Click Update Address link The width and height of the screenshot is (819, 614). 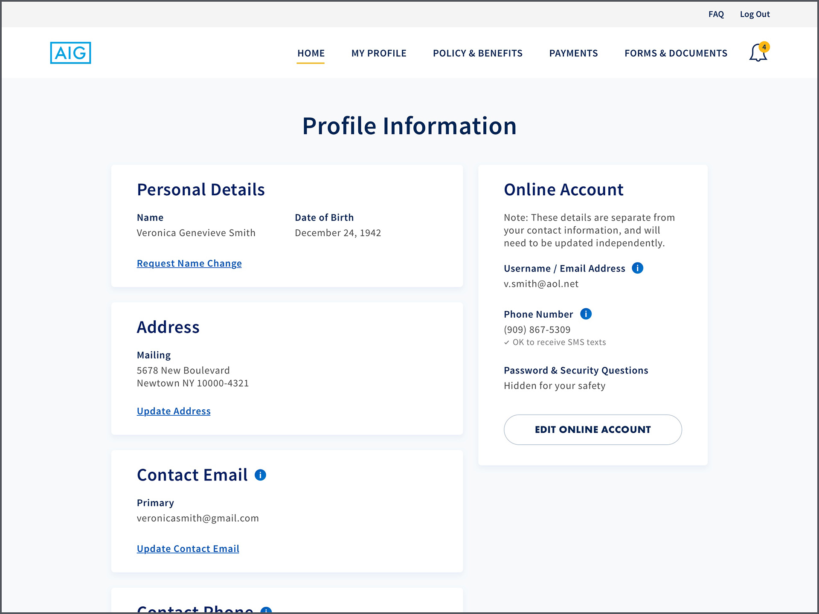pos(174,411)
